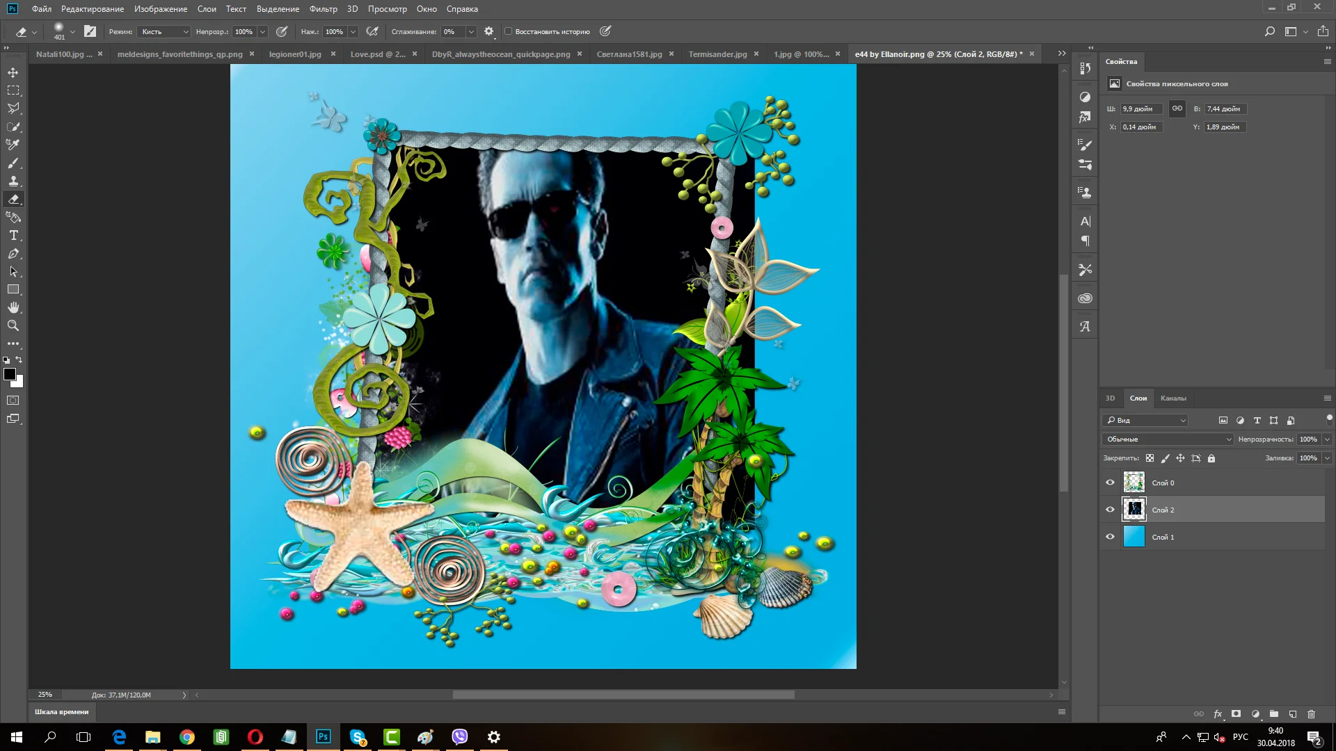Toggle visibility of Слой 1
The image size is (1336, 751).
pos(1110,537)
